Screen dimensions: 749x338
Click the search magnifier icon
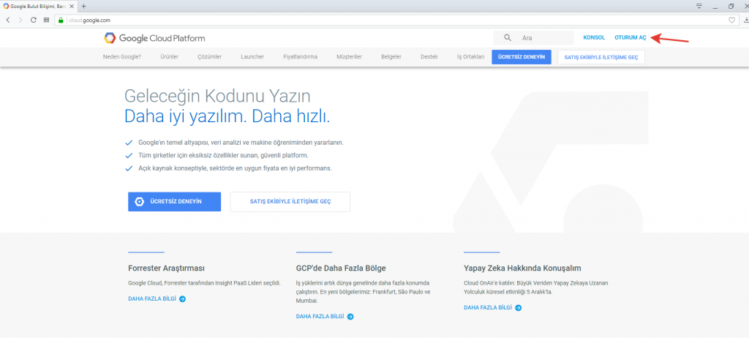click(x=508, y=38)
